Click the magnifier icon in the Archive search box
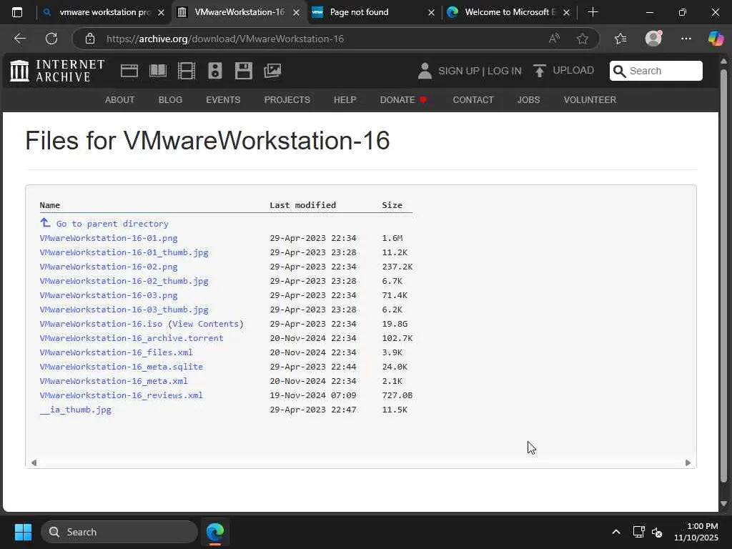This screenshot has width=732, height=549. pyautogui.click(x=619, y=71)
